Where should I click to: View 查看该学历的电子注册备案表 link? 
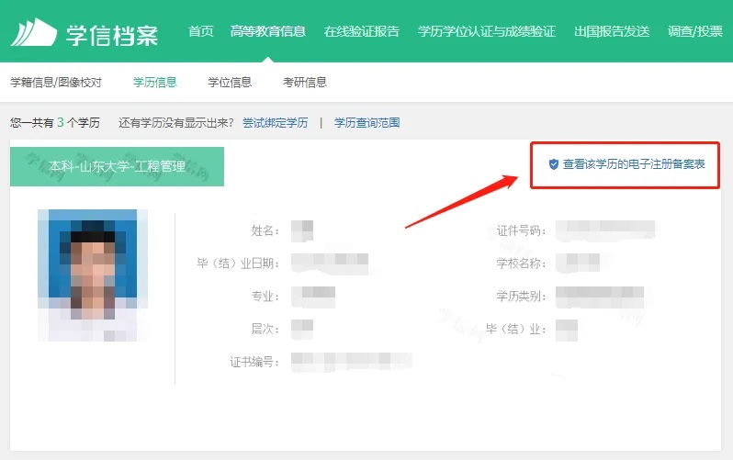634,164
